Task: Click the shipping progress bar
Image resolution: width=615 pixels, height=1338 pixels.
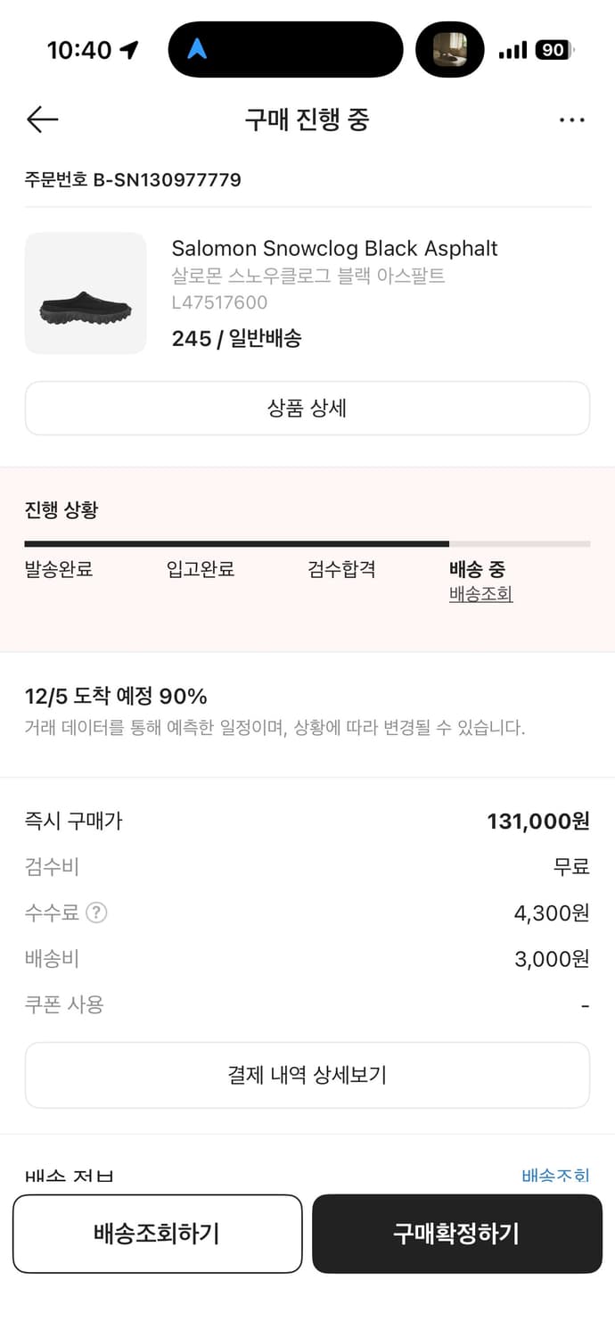Action: (307, 542)
